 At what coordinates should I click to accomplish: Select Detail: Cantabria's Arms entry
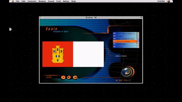(125, 39)
